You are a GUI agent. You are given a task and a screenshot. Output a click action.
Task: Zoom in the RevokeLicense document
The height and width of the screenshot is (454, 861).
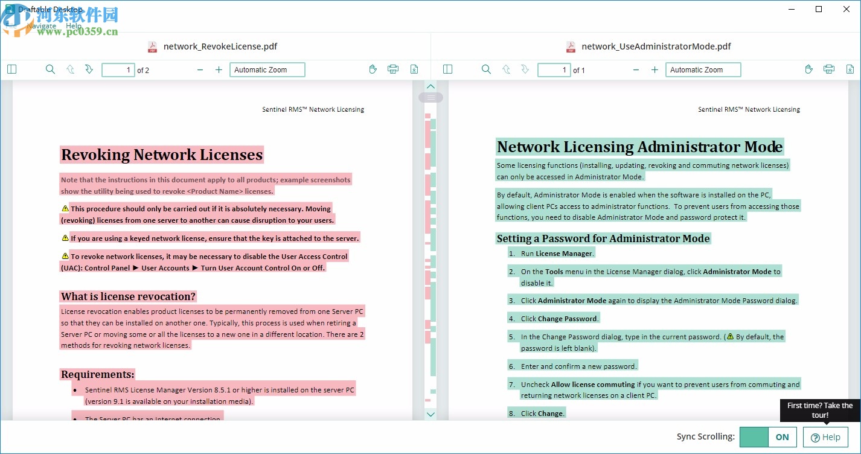coord(219,70)
